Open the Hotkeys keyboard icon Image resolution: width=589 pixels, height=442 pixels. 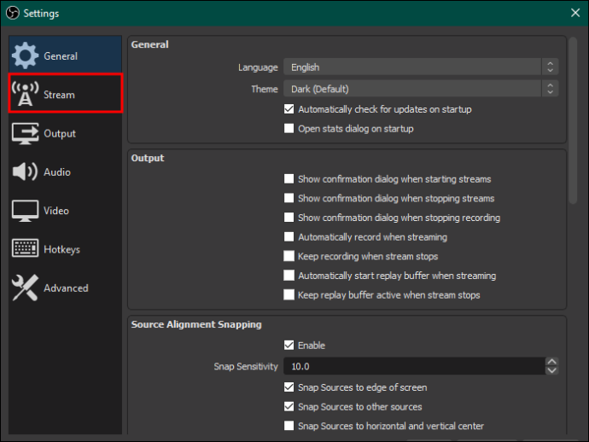click(25, 247)
